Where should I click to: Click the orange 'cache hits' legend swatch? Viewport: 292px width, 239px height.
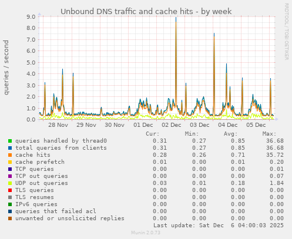pos(10,155)
